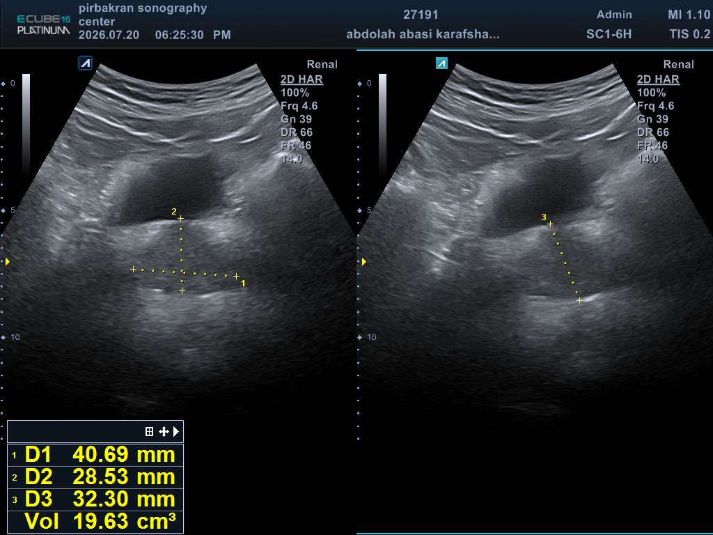Select the yellow focus marker on right image
Image resolution: width=713 pixels, height=535 pixels.
363,262
